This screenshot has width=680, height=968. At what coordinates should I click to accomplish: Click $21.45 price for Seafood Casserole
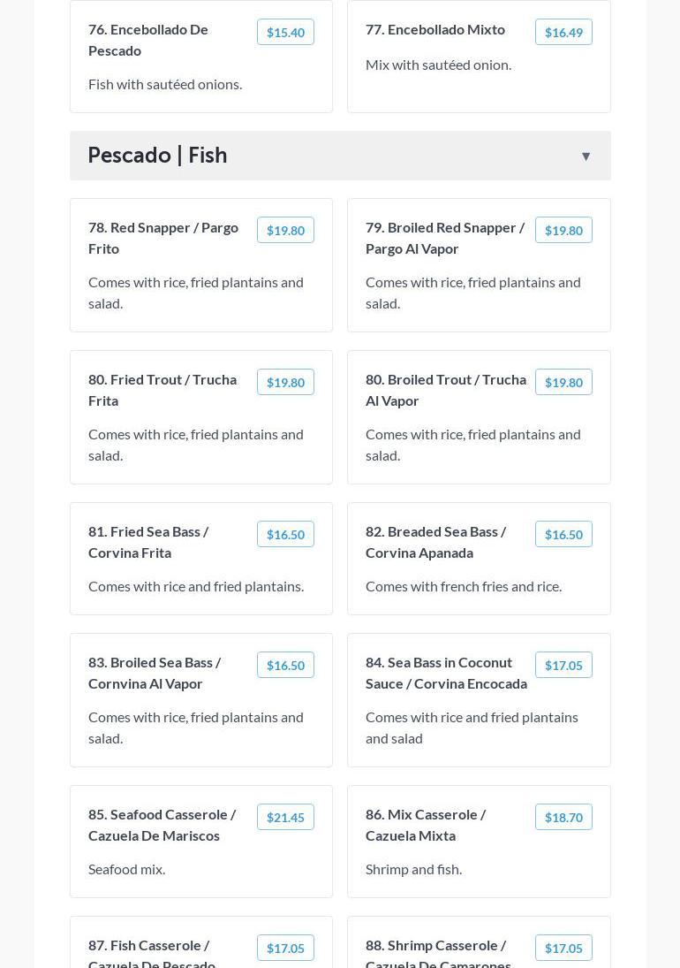(x=285, y=817)
